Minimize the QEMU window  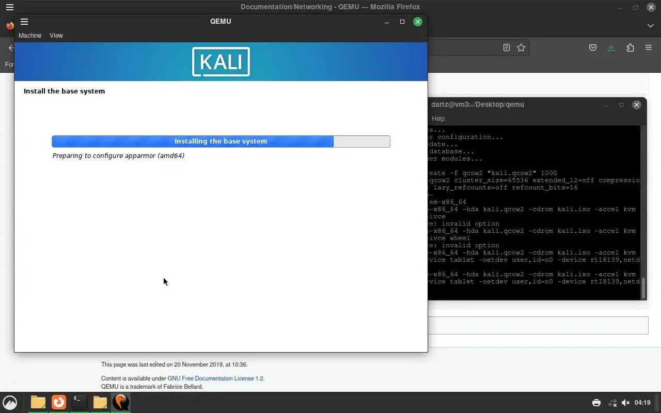click(387, 22)
